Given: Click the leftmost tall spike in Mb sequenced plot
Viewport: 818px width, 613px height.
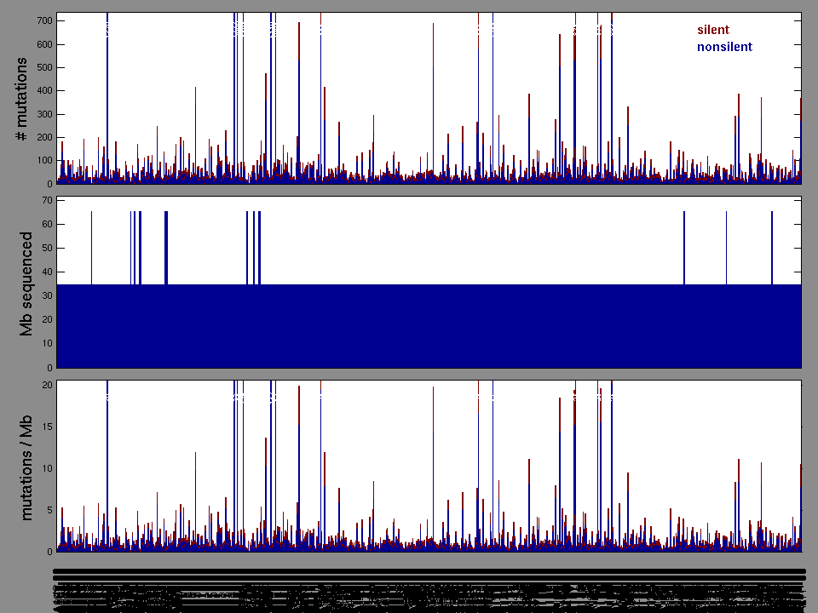Looking at the screenshot, I should [x=91, y=247].
